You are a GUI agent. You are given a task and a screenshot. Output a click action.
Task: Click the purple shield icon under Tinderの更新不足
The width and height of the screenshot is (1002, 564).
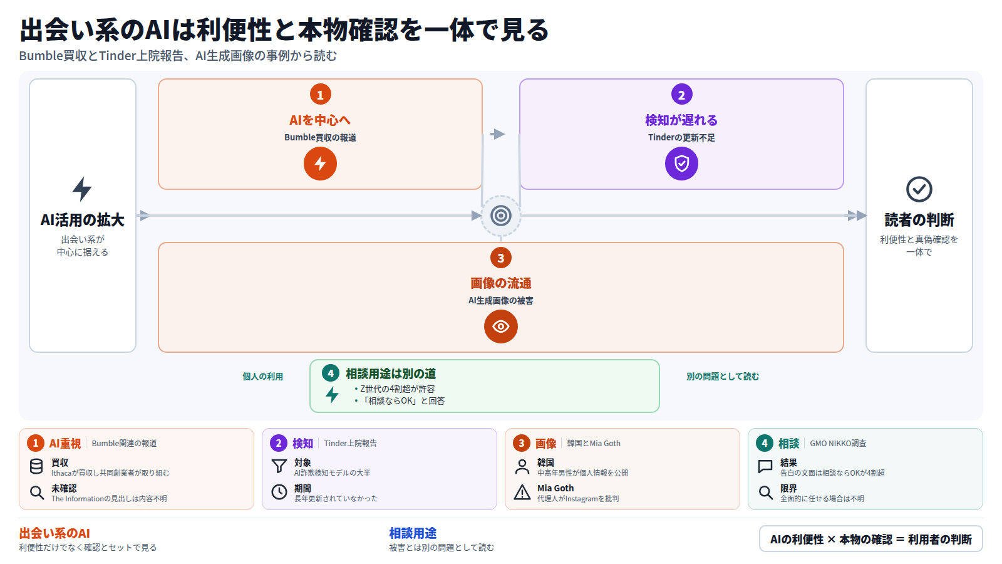(681, 164)
